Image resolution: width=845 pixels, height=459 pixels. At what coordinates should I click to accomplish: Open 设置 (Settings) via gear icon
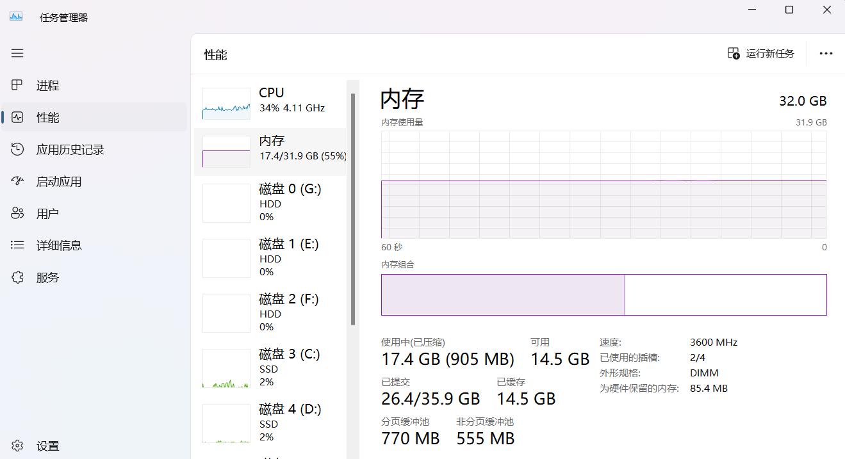click(17, 446)
